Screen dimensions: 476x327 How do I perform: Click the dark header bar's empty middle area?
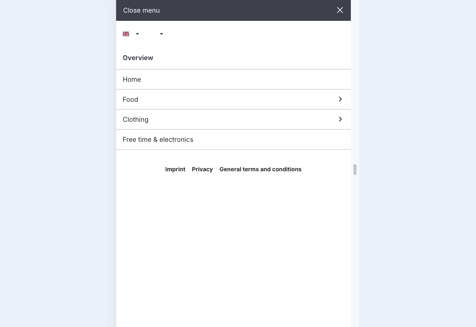245,10
